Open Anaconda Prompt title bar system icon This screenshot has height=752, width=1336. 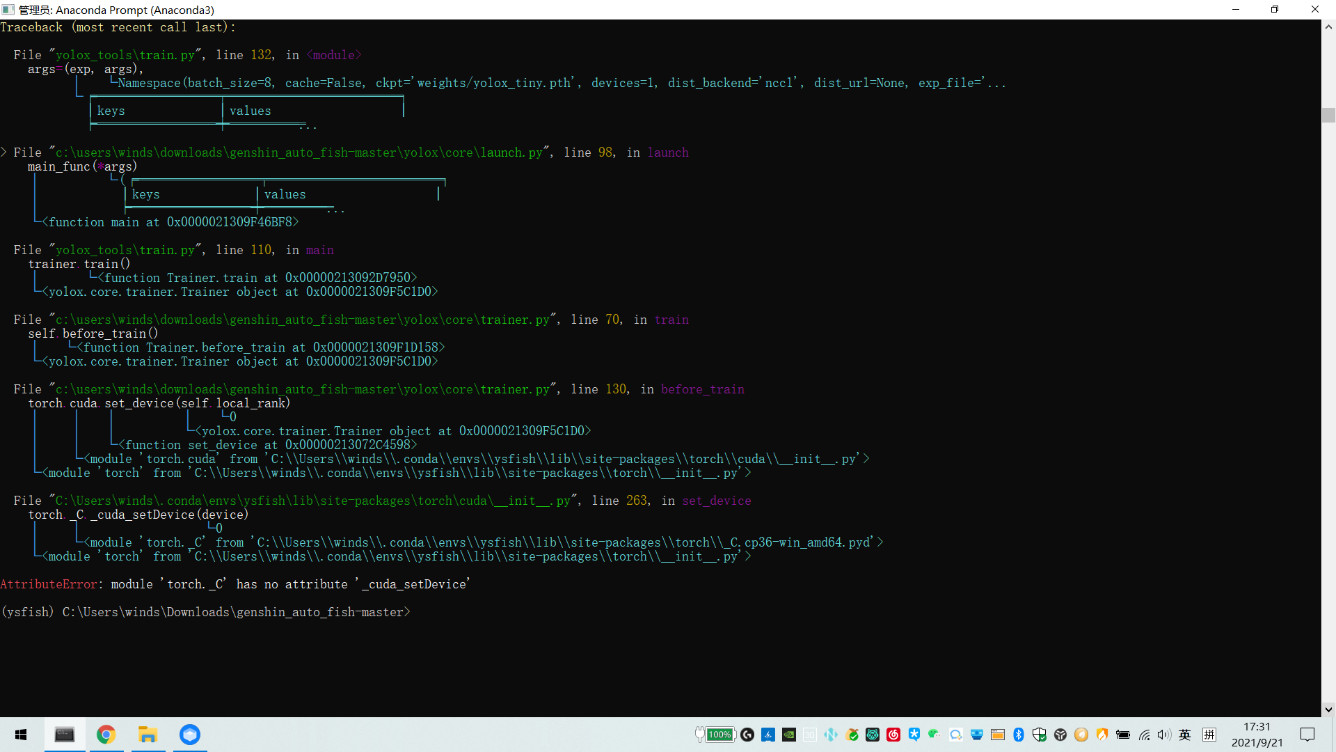tap(8, 10)
